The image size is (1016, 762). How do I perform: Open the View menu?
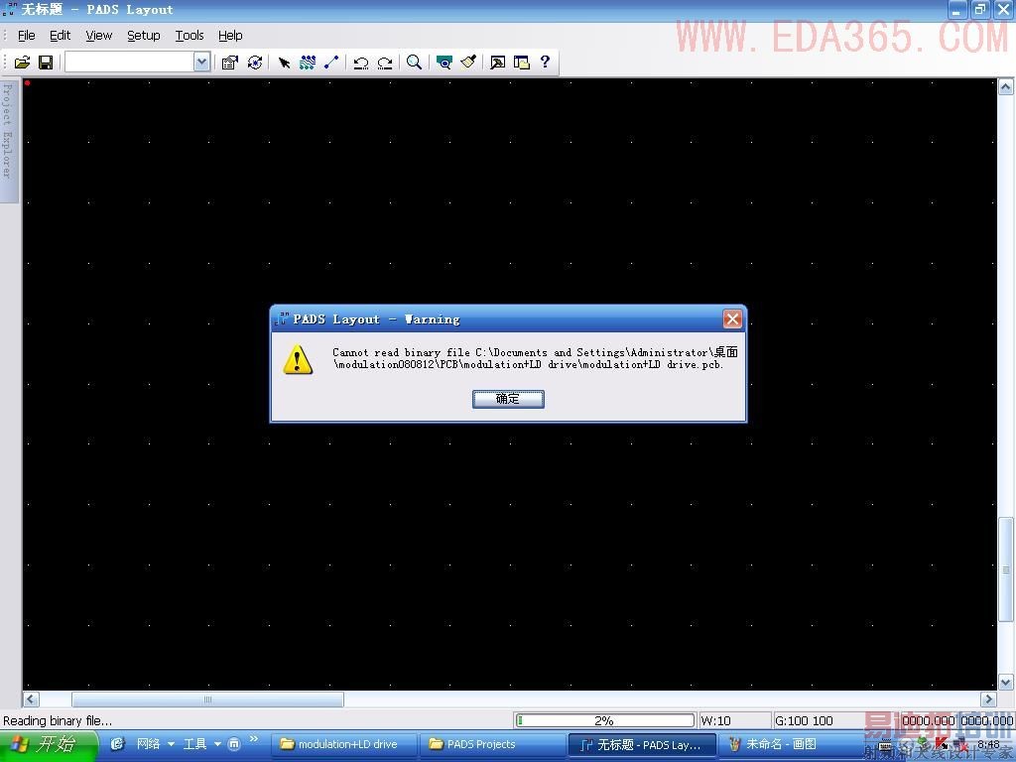pos(99,36)
